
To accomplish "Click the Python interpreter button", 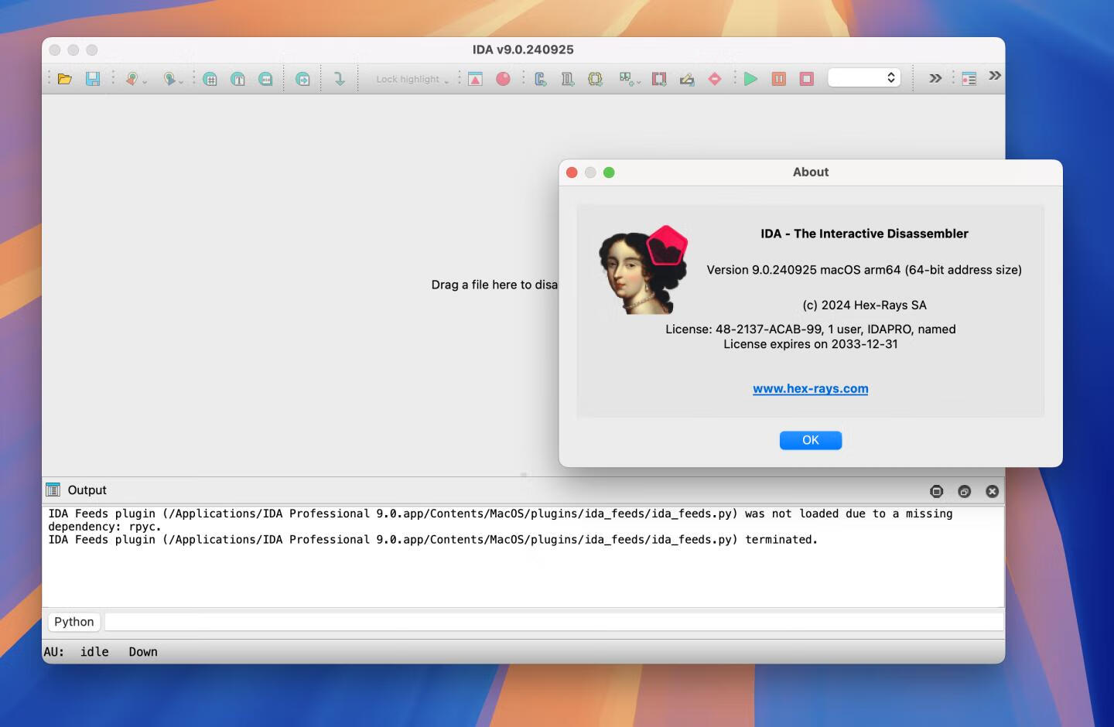I will click(74, 622).
